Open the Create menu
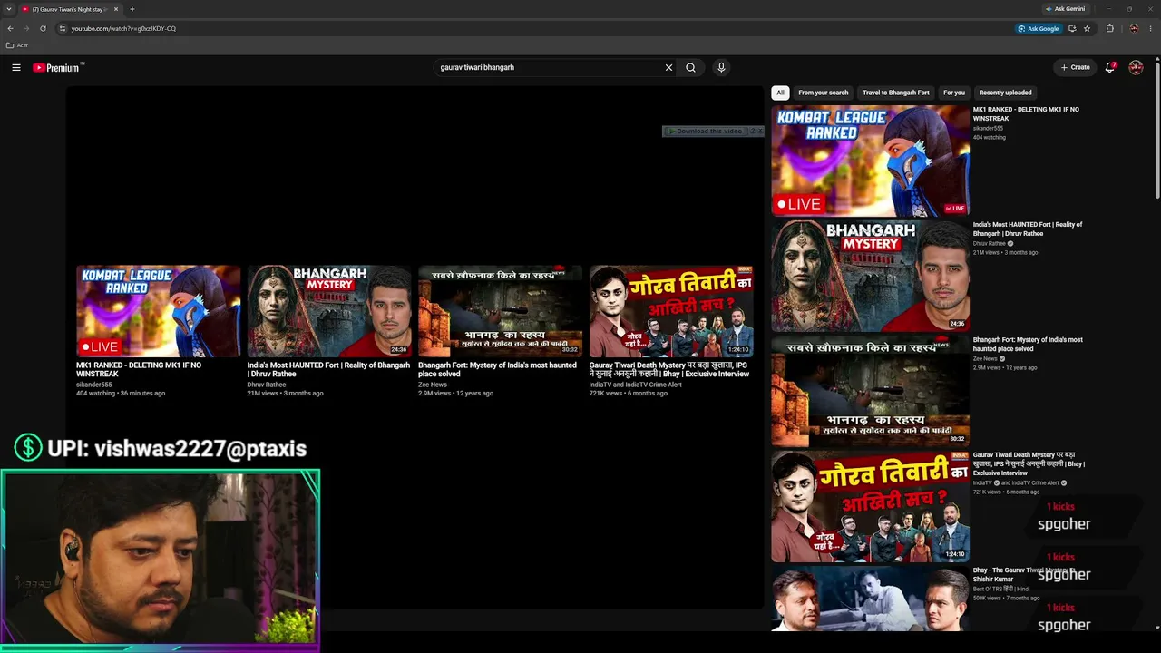This screenshot has width=1161, height=653. click(1076, 67)
